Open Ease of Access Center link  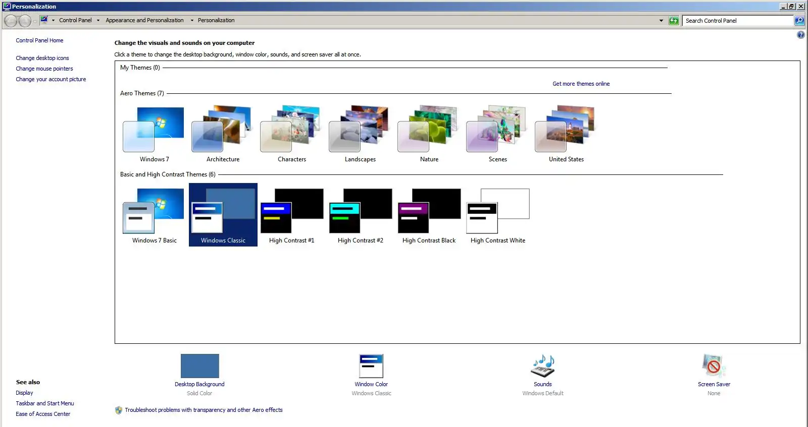43,414
